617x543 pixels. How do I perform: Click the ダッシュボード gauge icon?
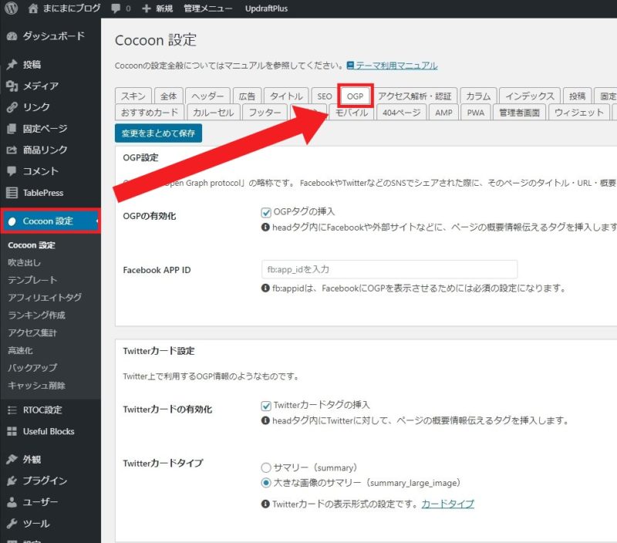click(x=12, y=36)
